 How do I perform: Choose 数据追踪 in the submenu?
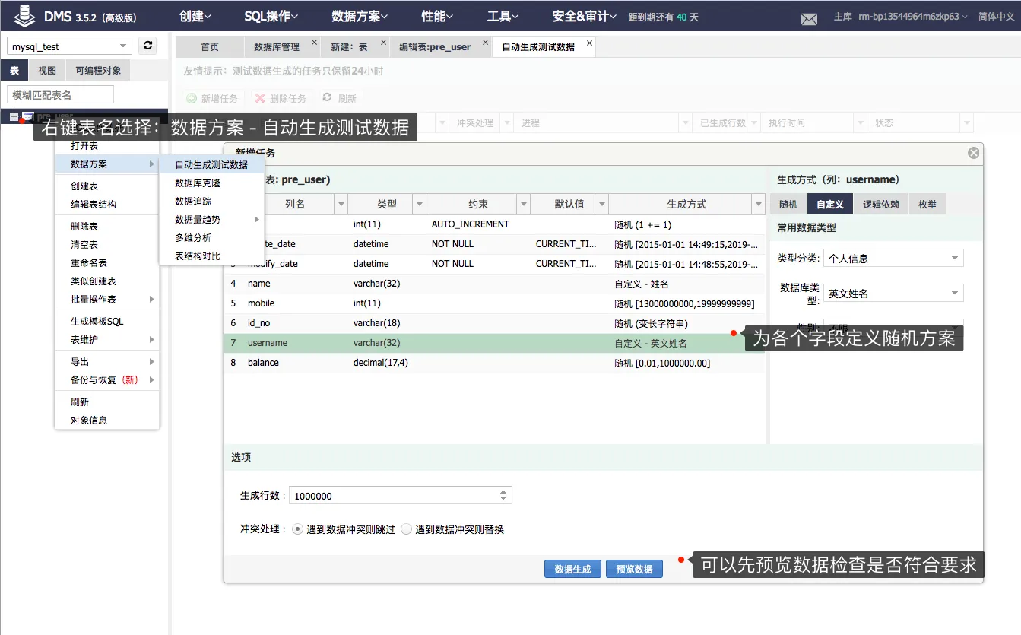pyautogui.click(x=211, y=202)
